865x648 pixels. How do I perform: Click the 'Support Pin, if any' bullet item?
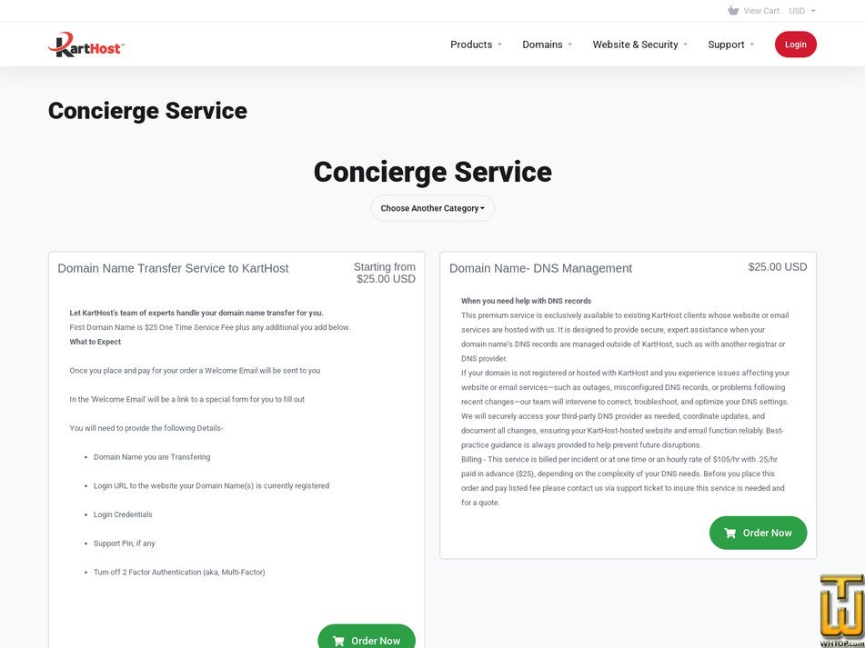tap(124, 543)
